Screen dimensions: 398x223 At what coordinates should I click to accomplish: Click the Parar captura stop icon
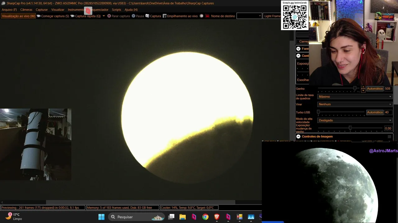click(109, 16)
